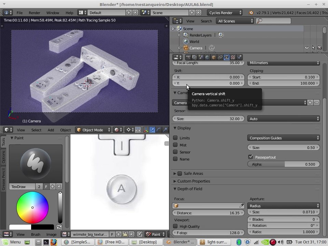Screen dimensions: 328x246
Task: Open the Window menu
Action: click(x=53, y=13)
